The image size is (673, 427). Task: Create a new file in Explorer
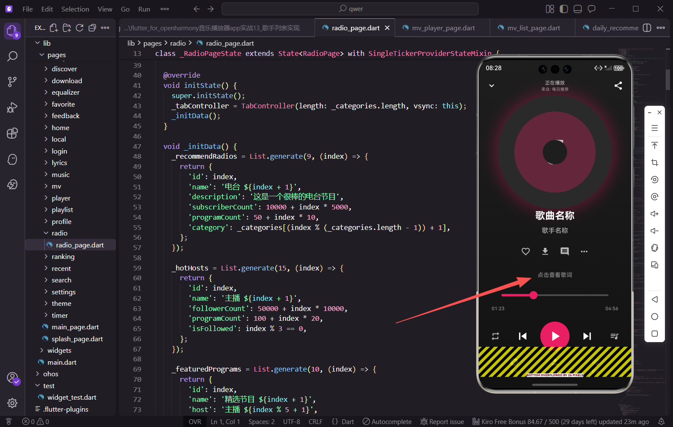(x=54, y=28)
